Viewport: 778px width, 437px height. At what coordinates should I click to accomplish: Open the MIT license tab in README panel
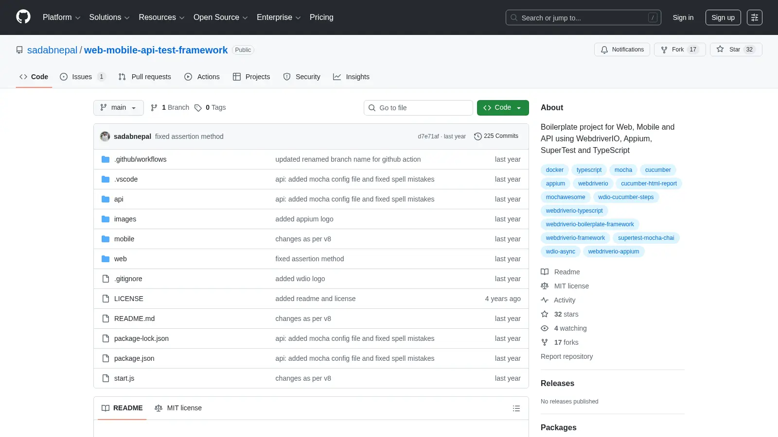[x=178, y=408]
